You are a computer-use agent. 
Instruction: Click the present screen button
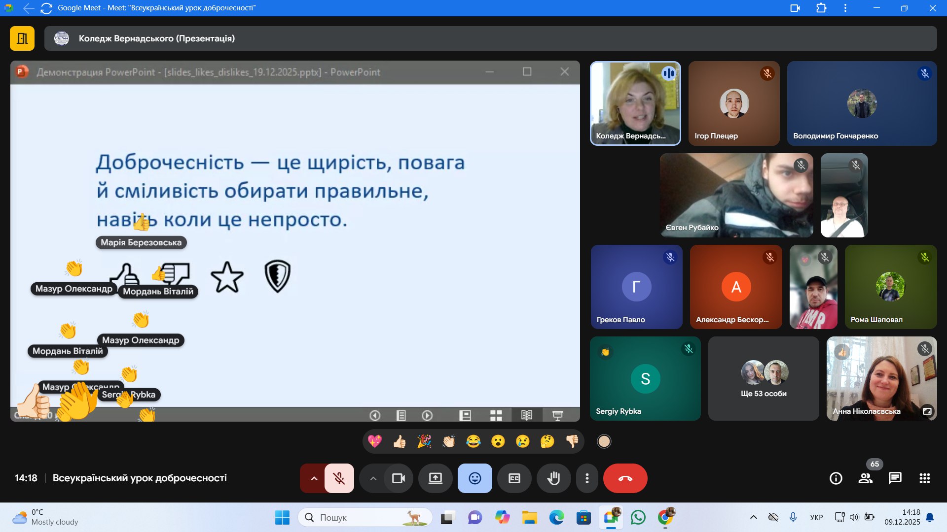click(x=435, y=478)
